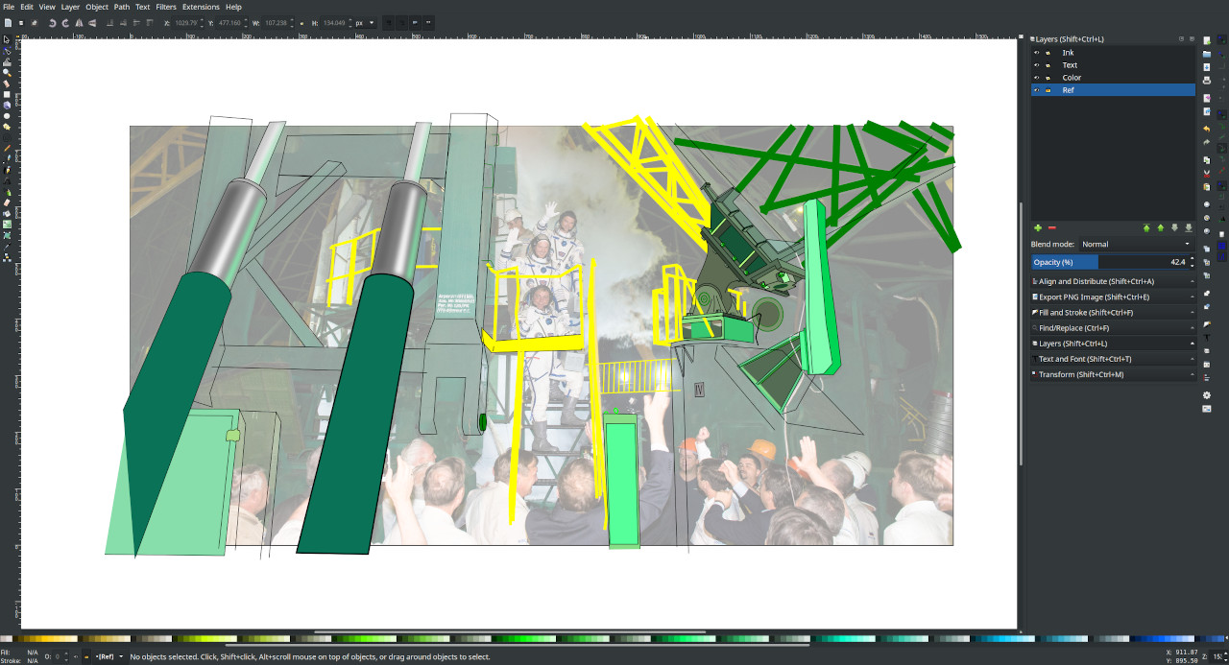Open the Extensions menu

tap(201, 7)
